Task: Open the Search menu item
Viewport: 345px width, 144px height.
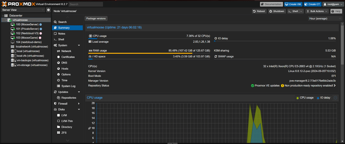Action: [x=67, y=22]
